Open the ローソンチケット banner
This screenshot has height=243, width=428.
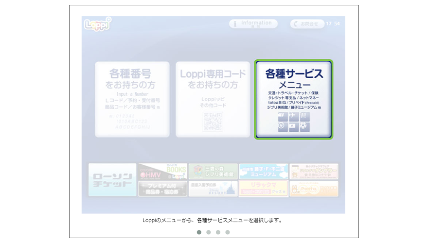pos(112,180)
